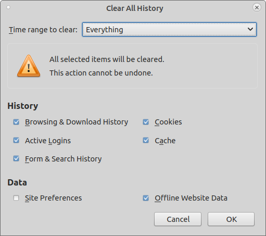Disable the Active Logins checkbox

pos(16,140)
